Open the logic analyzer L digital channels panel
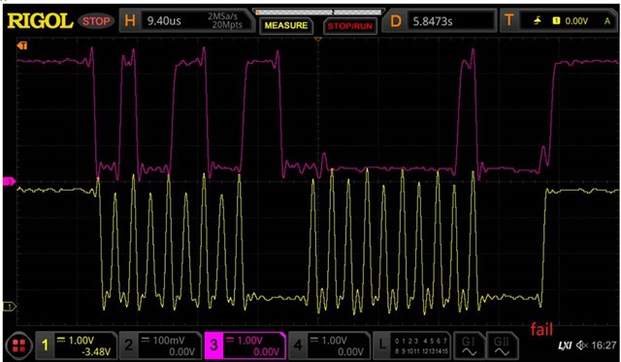 [x=412, y=346]
